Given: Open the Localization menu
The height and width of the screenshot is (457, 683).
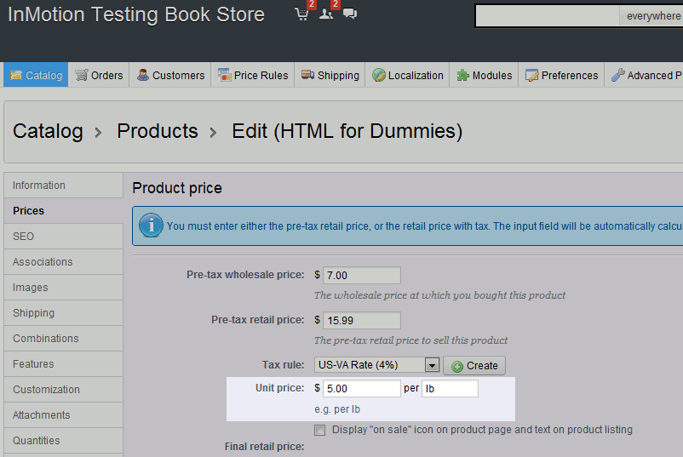Looking at the screenshot, I should [408, 75].
